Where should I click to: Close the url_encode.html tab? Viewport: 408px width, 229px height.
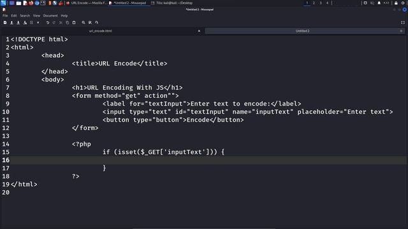tap(199, 31)
